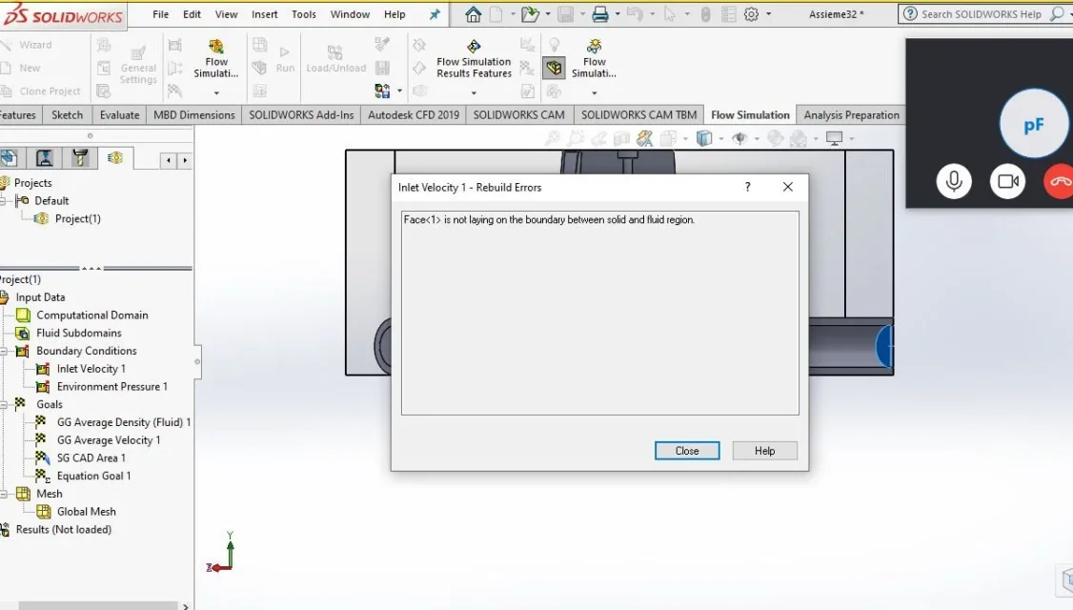Select Computational Domain in the tree
Image resolution: width=1073 pixels, height=610 pixels.
91,315
